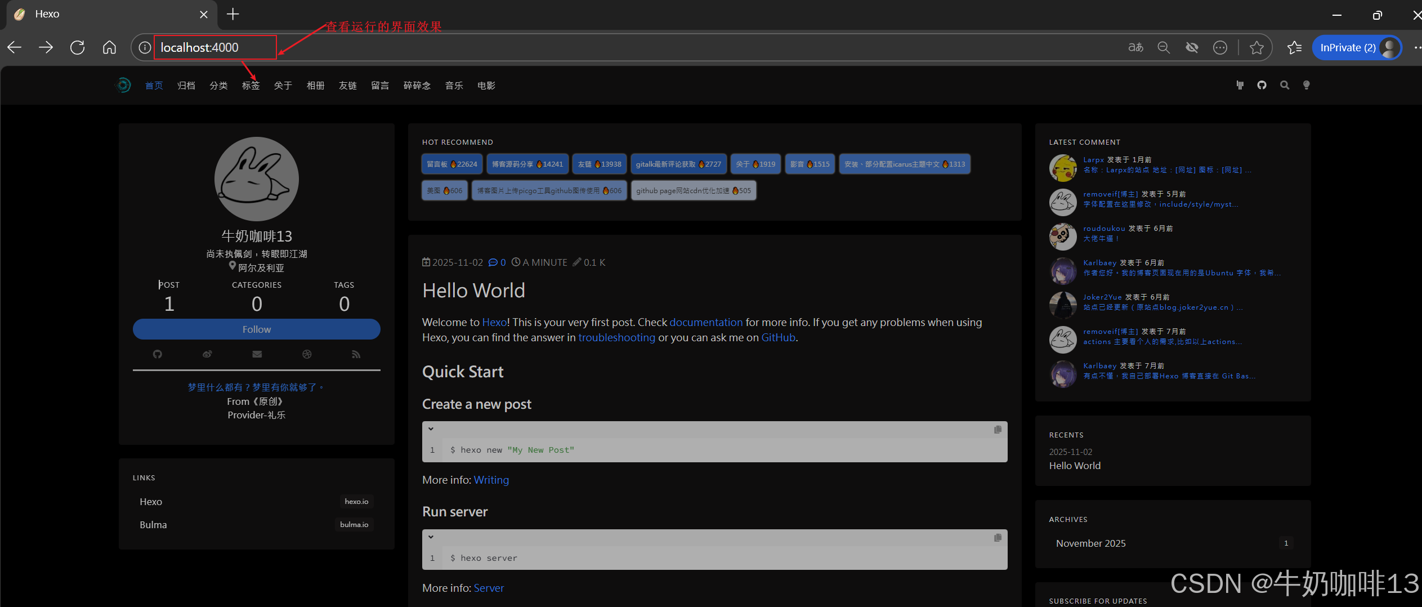
Task: Go forward with the browser forward arrow
Action: pyautogui.click(x=46, y=47)
